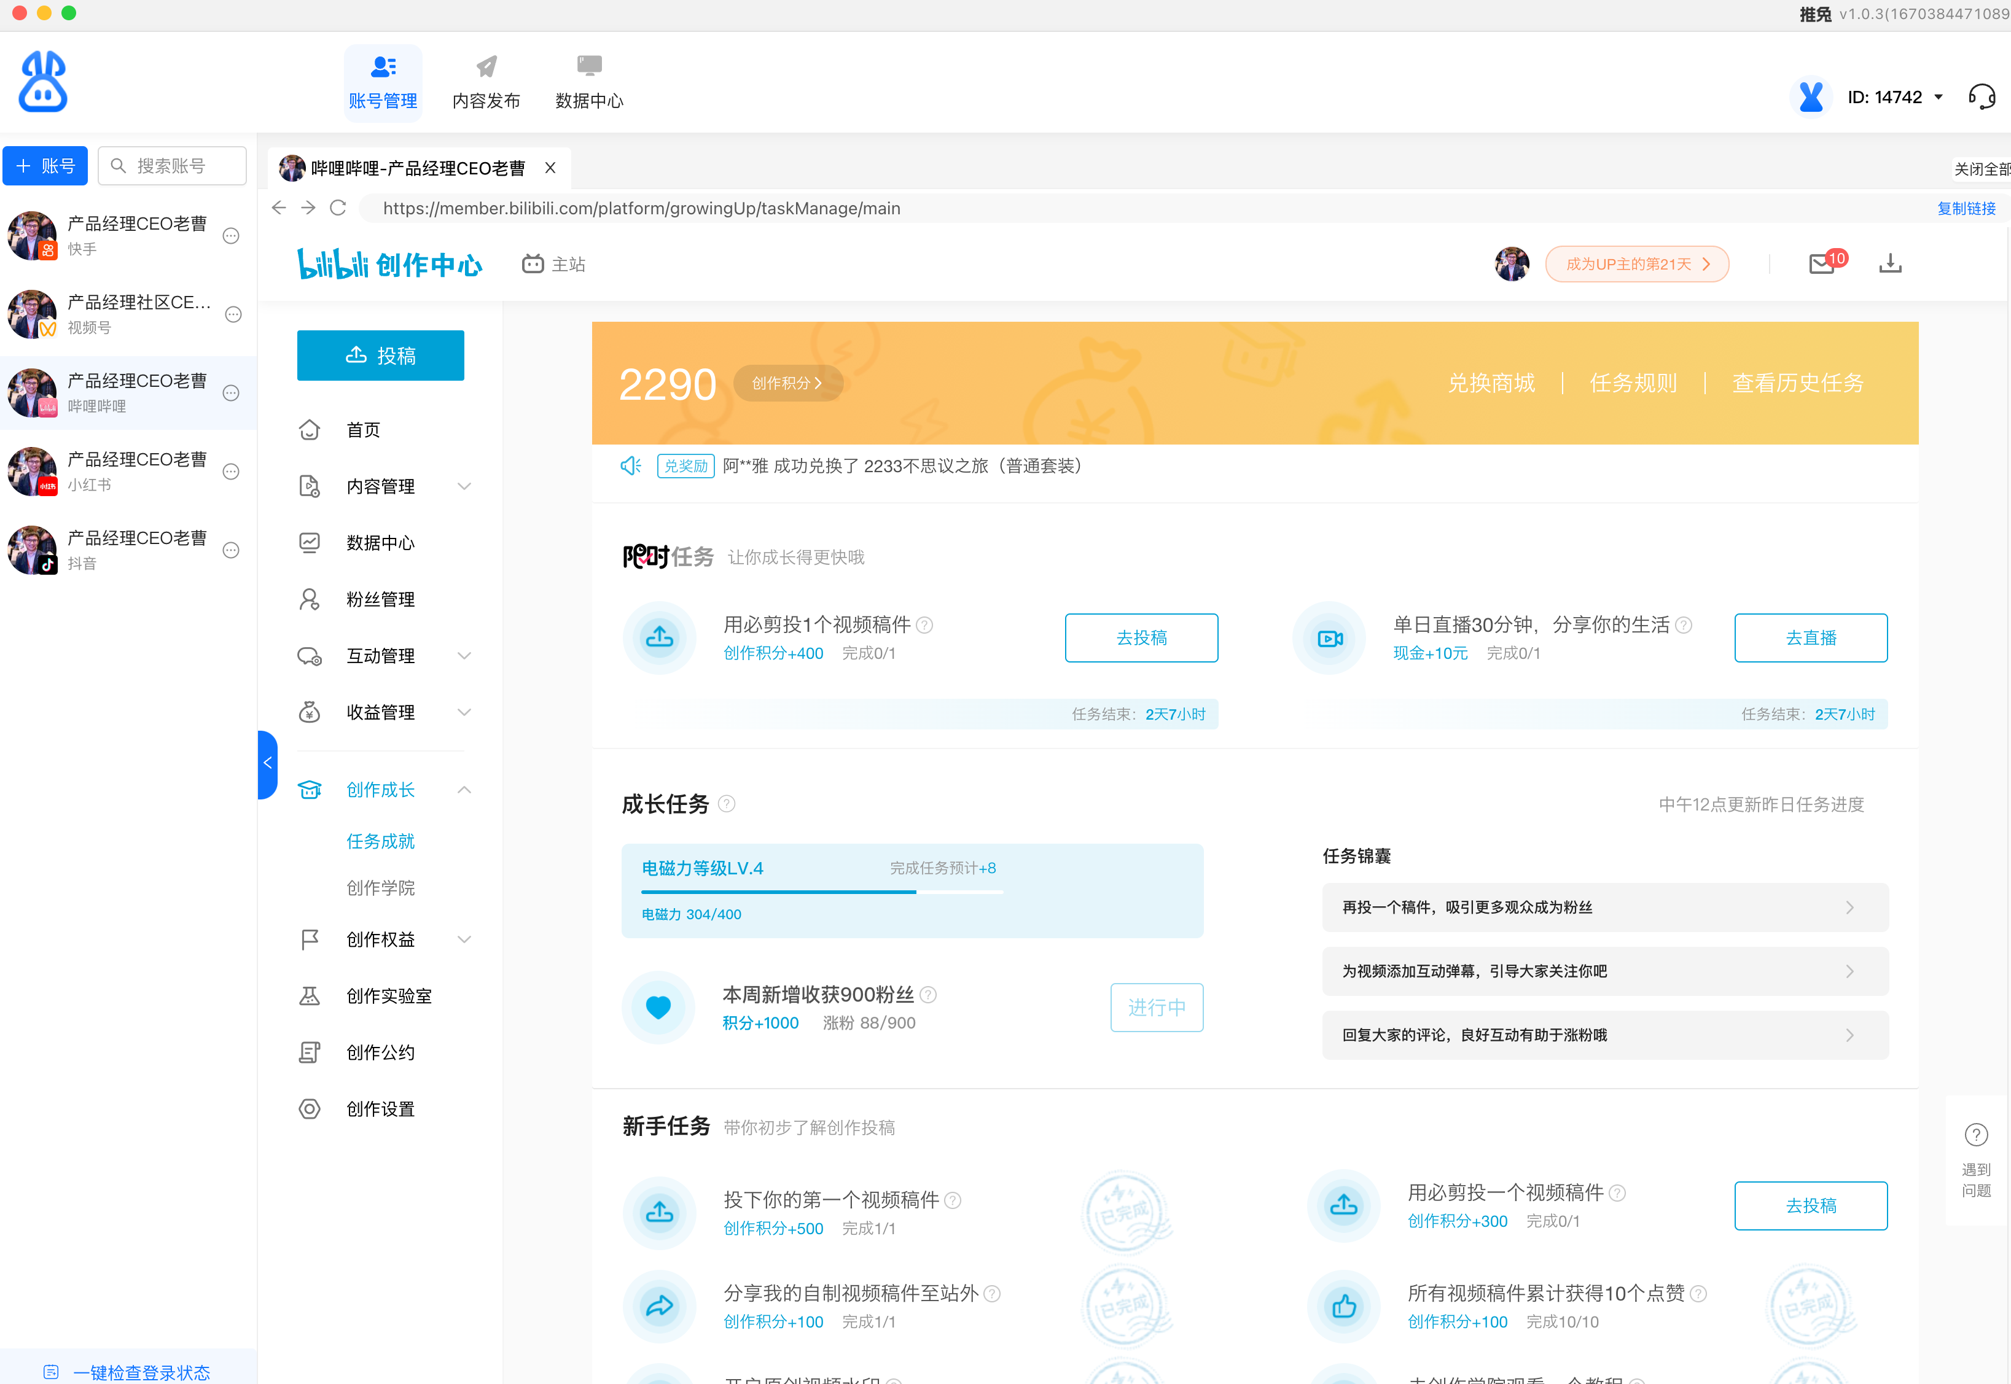2011x1384 pixels.
Task: Click the 主站 TV icon link
Action: coord(553,265)
